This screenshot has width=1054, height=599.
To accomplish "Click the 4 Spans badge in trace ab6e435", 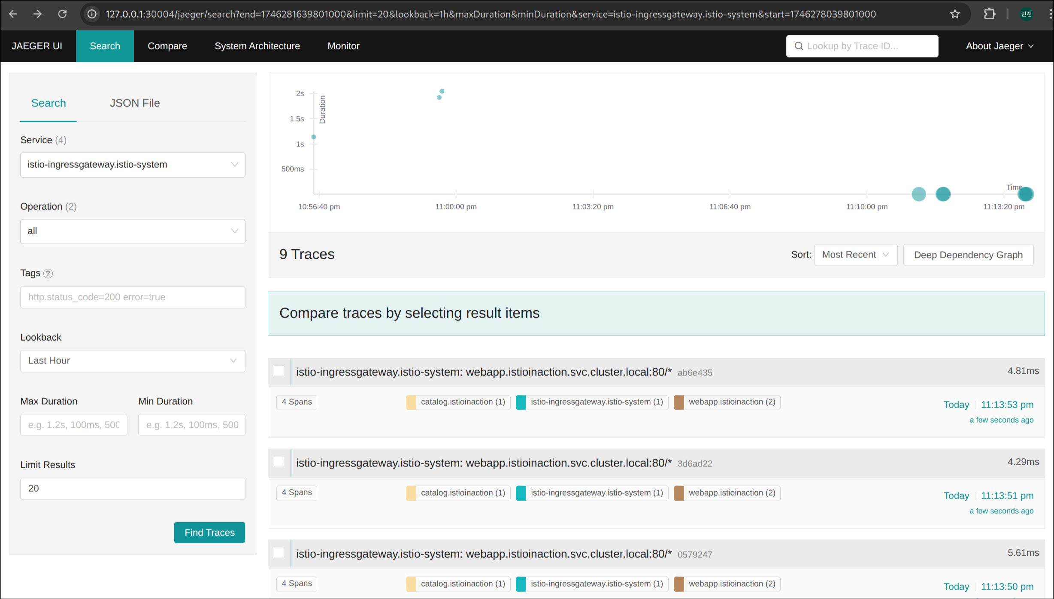I will [x=297, y=402].
